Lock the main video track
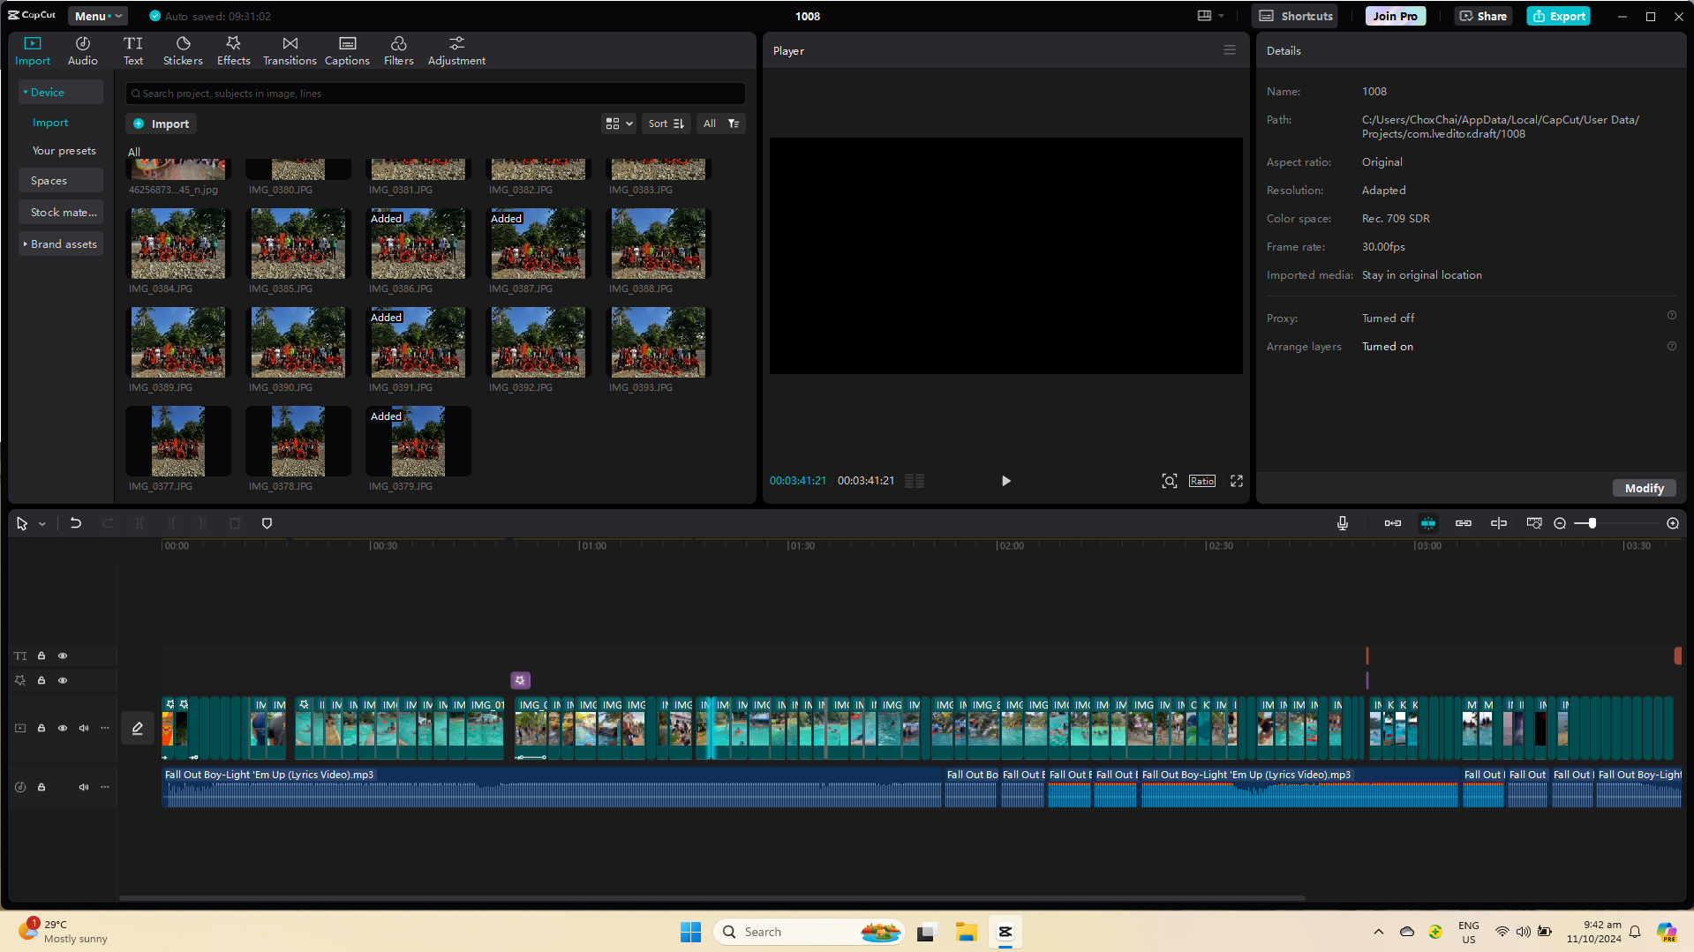Screen dimensions: 1694x952 [41, 728]
